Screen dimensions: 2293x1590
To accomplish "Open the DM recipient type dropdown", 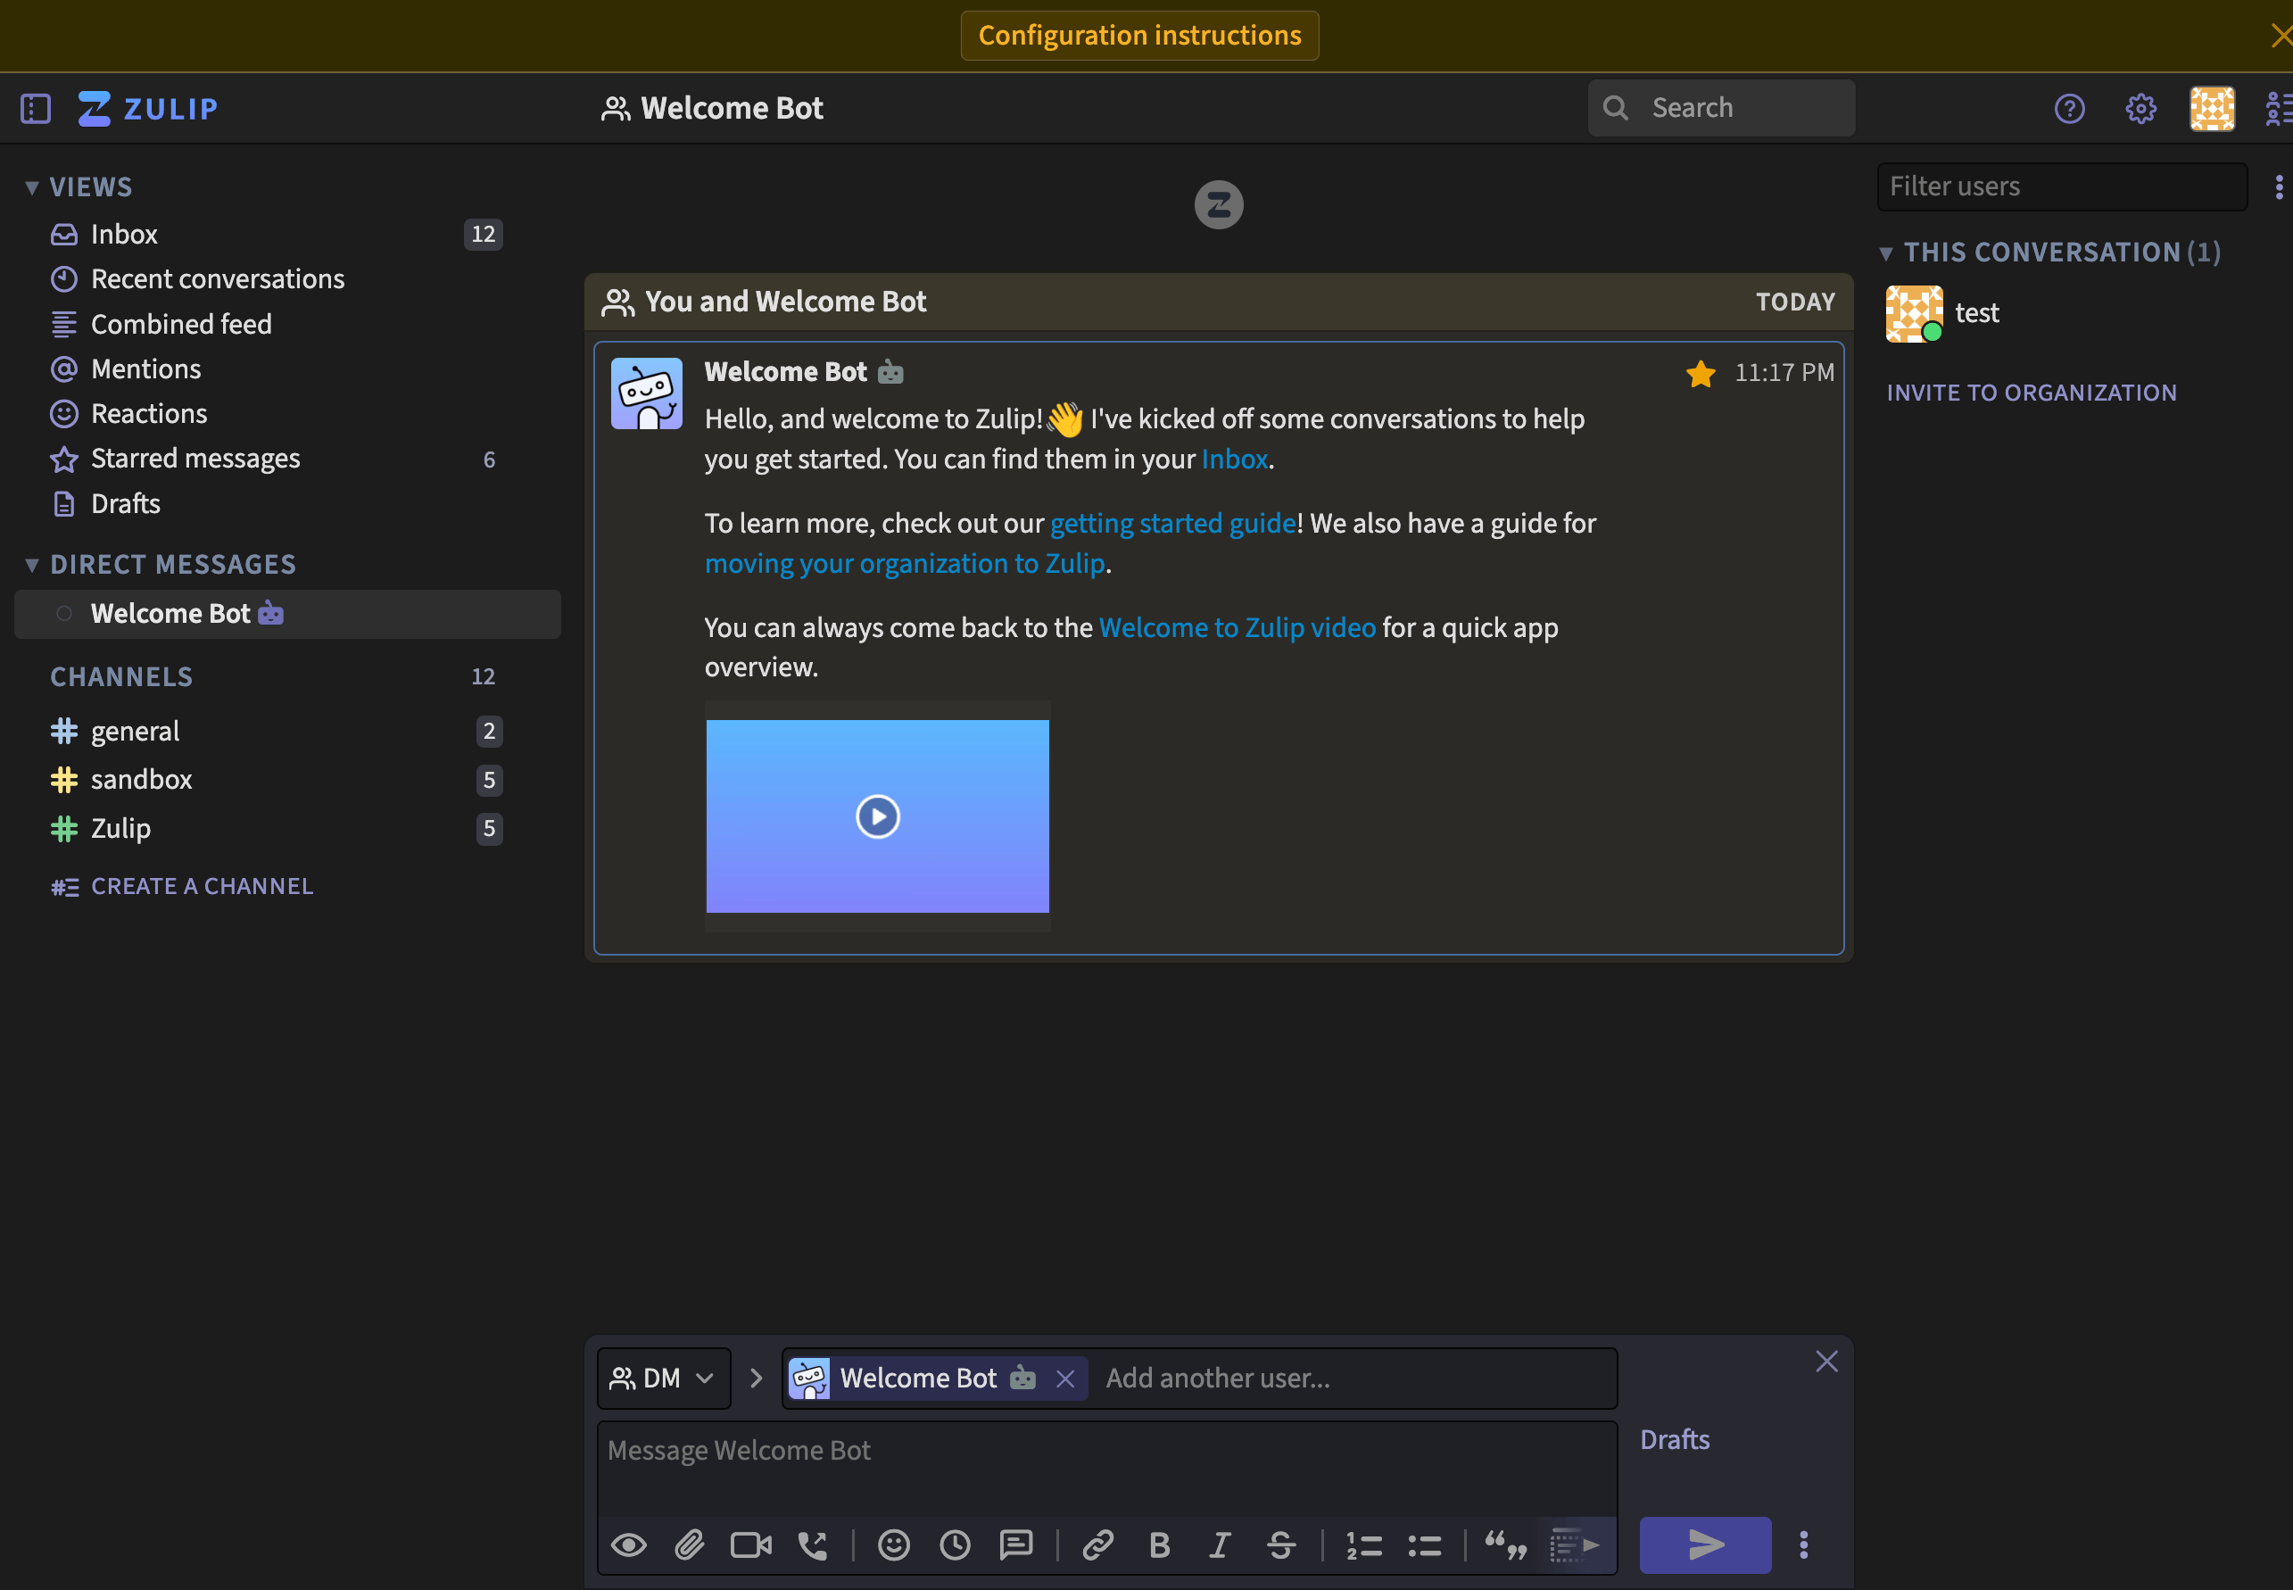I will 664,1379.
